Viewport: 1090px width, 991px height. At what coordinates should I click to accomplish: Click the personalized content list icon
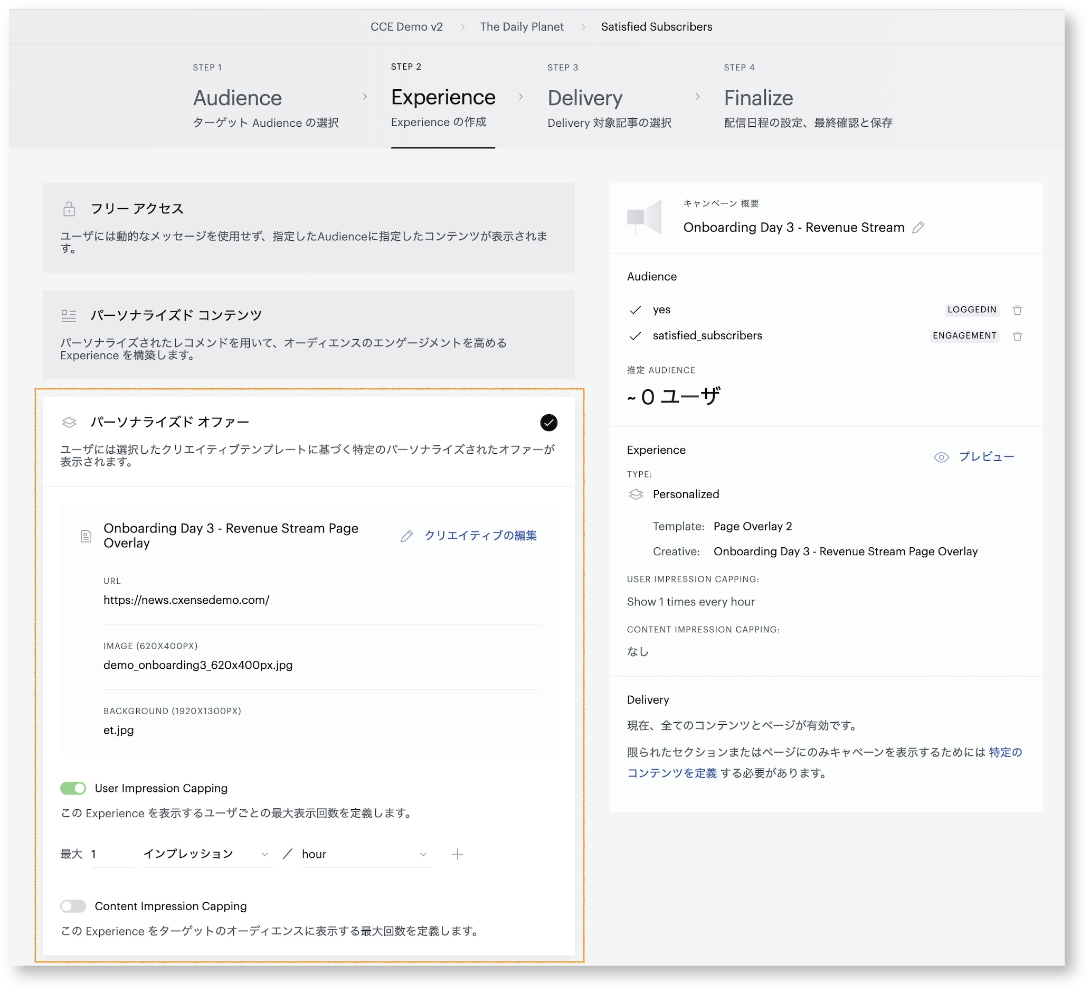pos(69,315)
